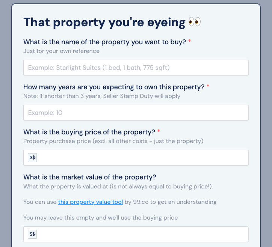Click the years of ownership input box

(x=136, y=113)
